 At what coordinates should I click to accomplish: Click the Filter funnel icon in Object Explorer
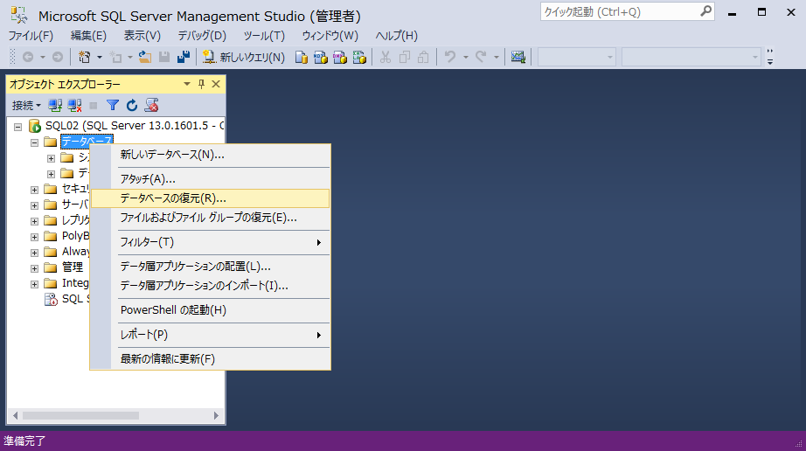point(113,105)
